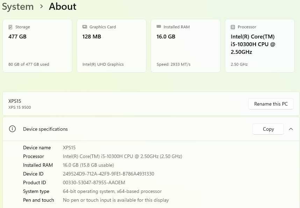
Task: Select Device ID value 249524D9-712A-42F9-9FE1-B786A4931330
Action: (108, 174)
